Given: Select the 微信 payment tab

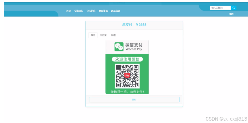Looking at the screenshot, I should (93, 35).
